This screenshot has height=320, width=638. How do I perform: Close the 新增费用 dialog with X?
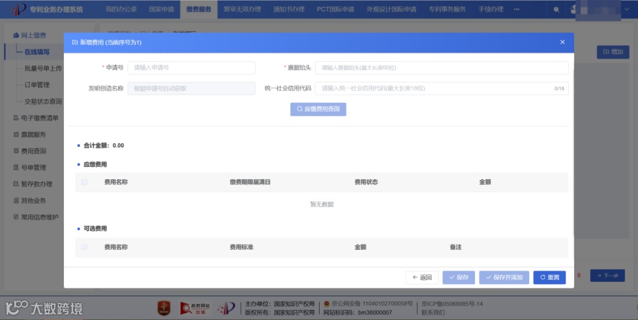562,42
